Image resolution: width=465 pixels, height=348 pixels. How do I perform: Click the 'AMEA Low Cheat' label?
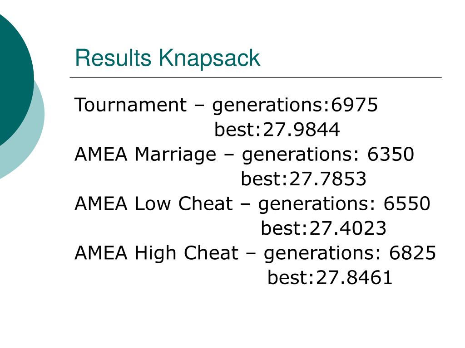153,203
